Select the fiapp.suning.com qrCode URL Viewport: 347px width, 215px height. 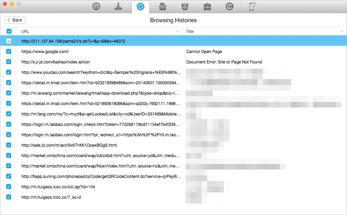tap(101, 176)
